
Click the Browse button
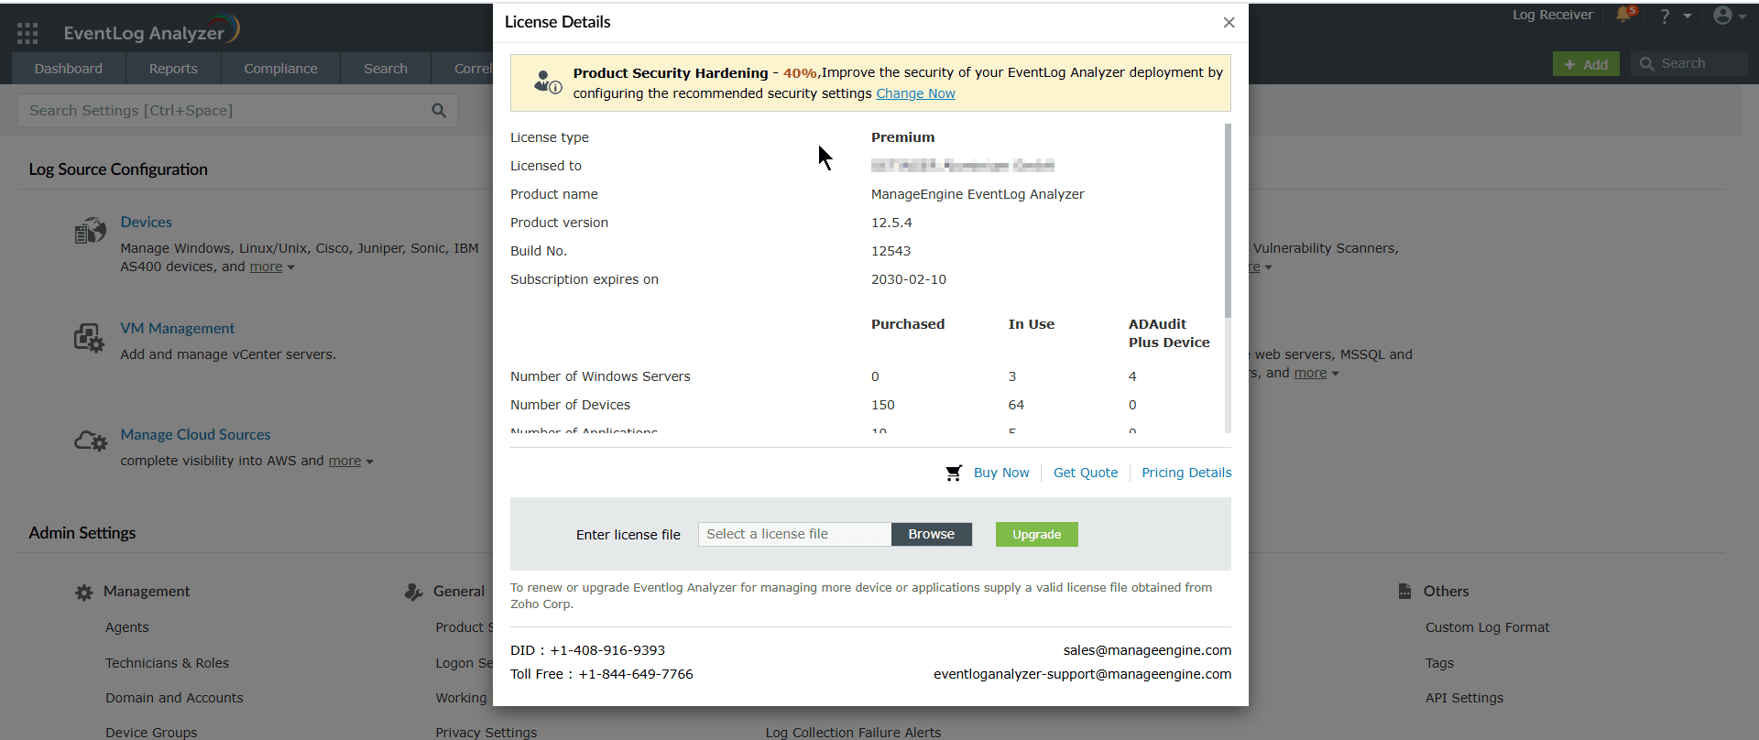pos(931,534)
